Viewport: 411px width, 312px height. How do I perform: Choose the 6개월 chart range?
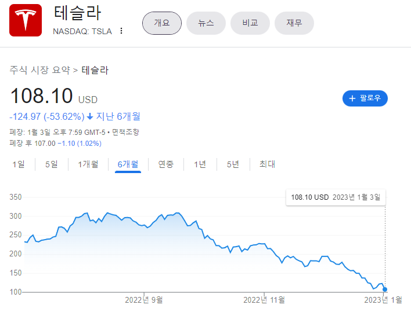click(x=128, y=164)
